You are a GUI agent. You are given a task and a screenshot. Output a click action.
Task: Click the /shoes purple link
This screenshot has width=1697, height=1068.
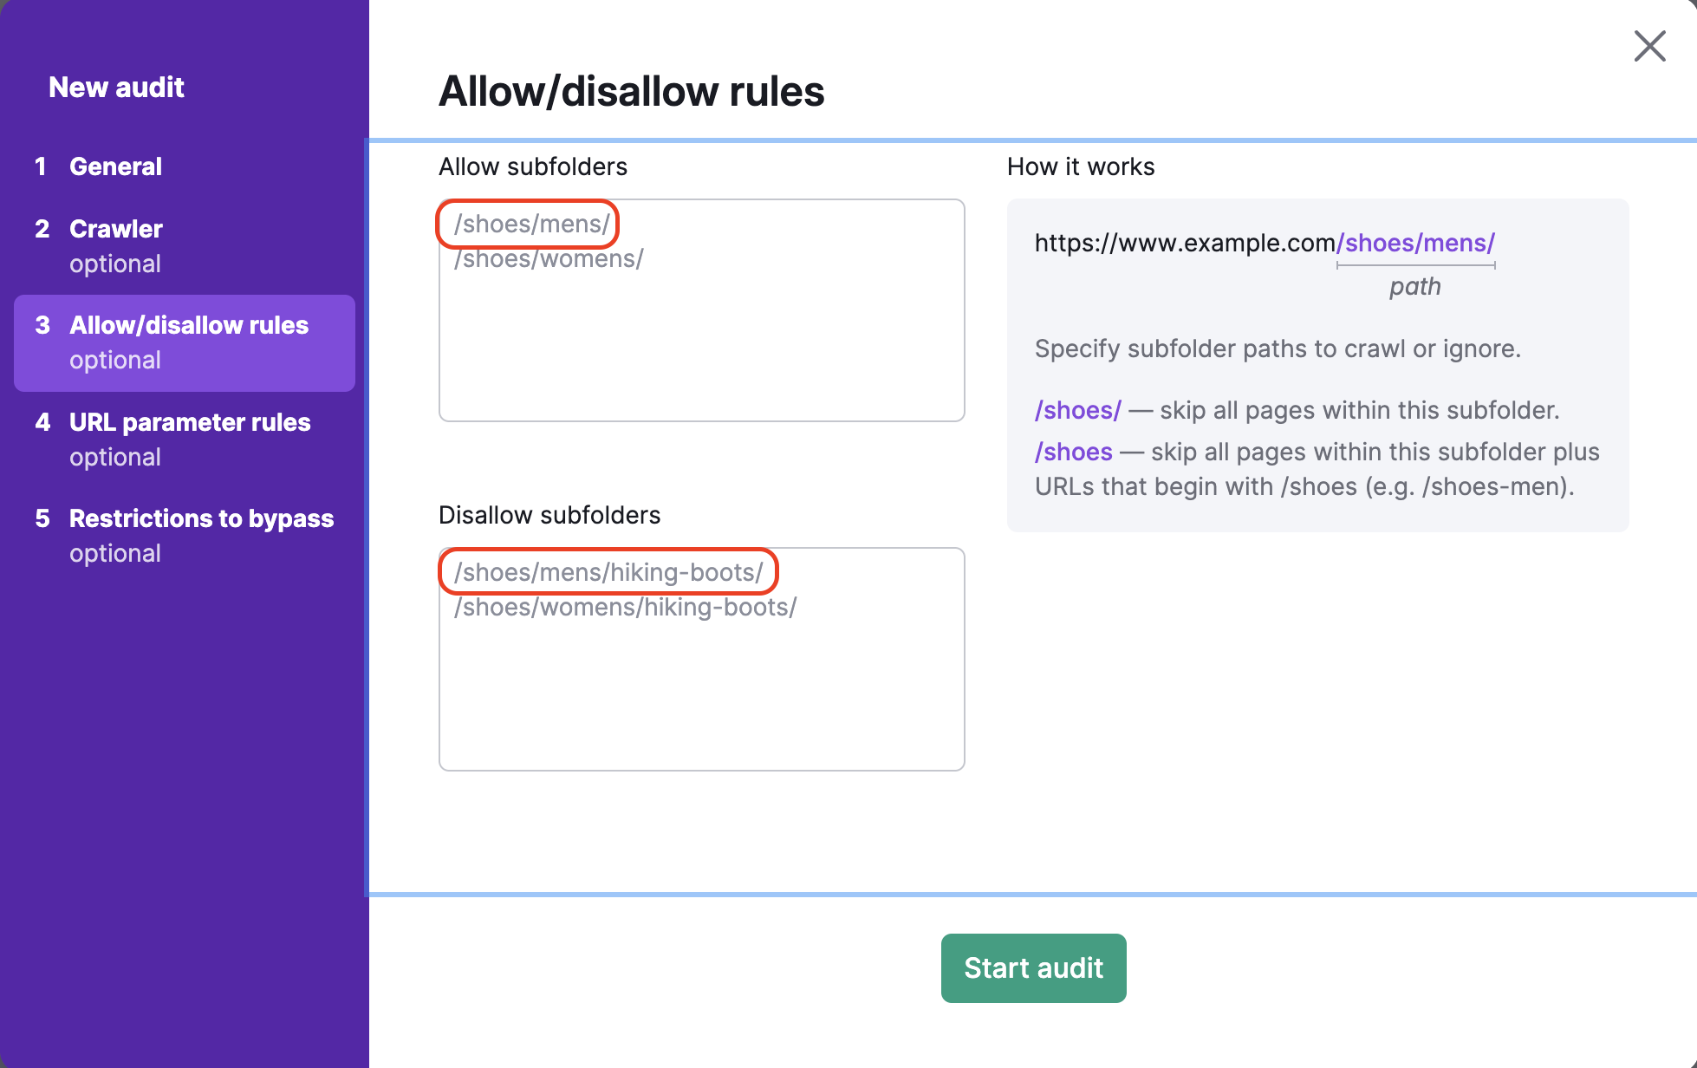[1074, 452]
